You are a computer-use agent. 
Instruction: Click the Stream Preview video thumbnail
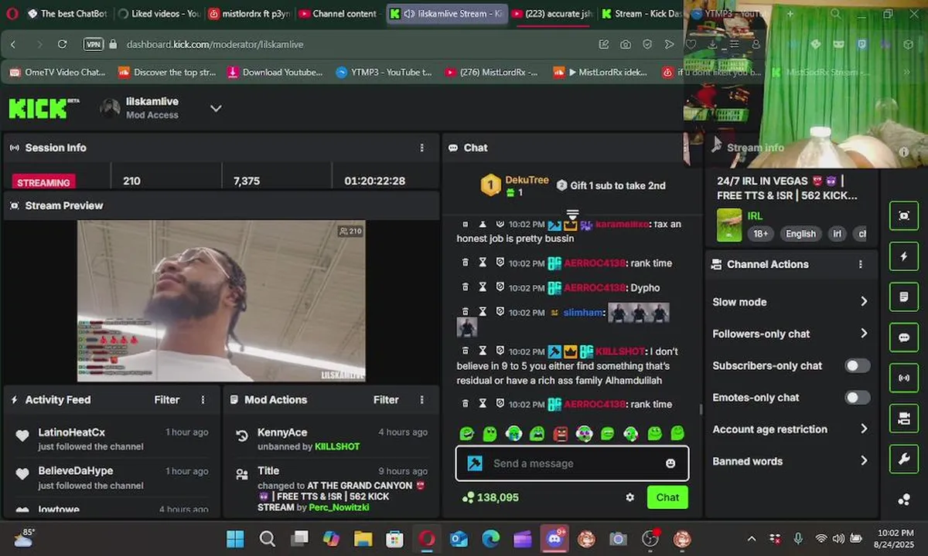pos(221,301)
